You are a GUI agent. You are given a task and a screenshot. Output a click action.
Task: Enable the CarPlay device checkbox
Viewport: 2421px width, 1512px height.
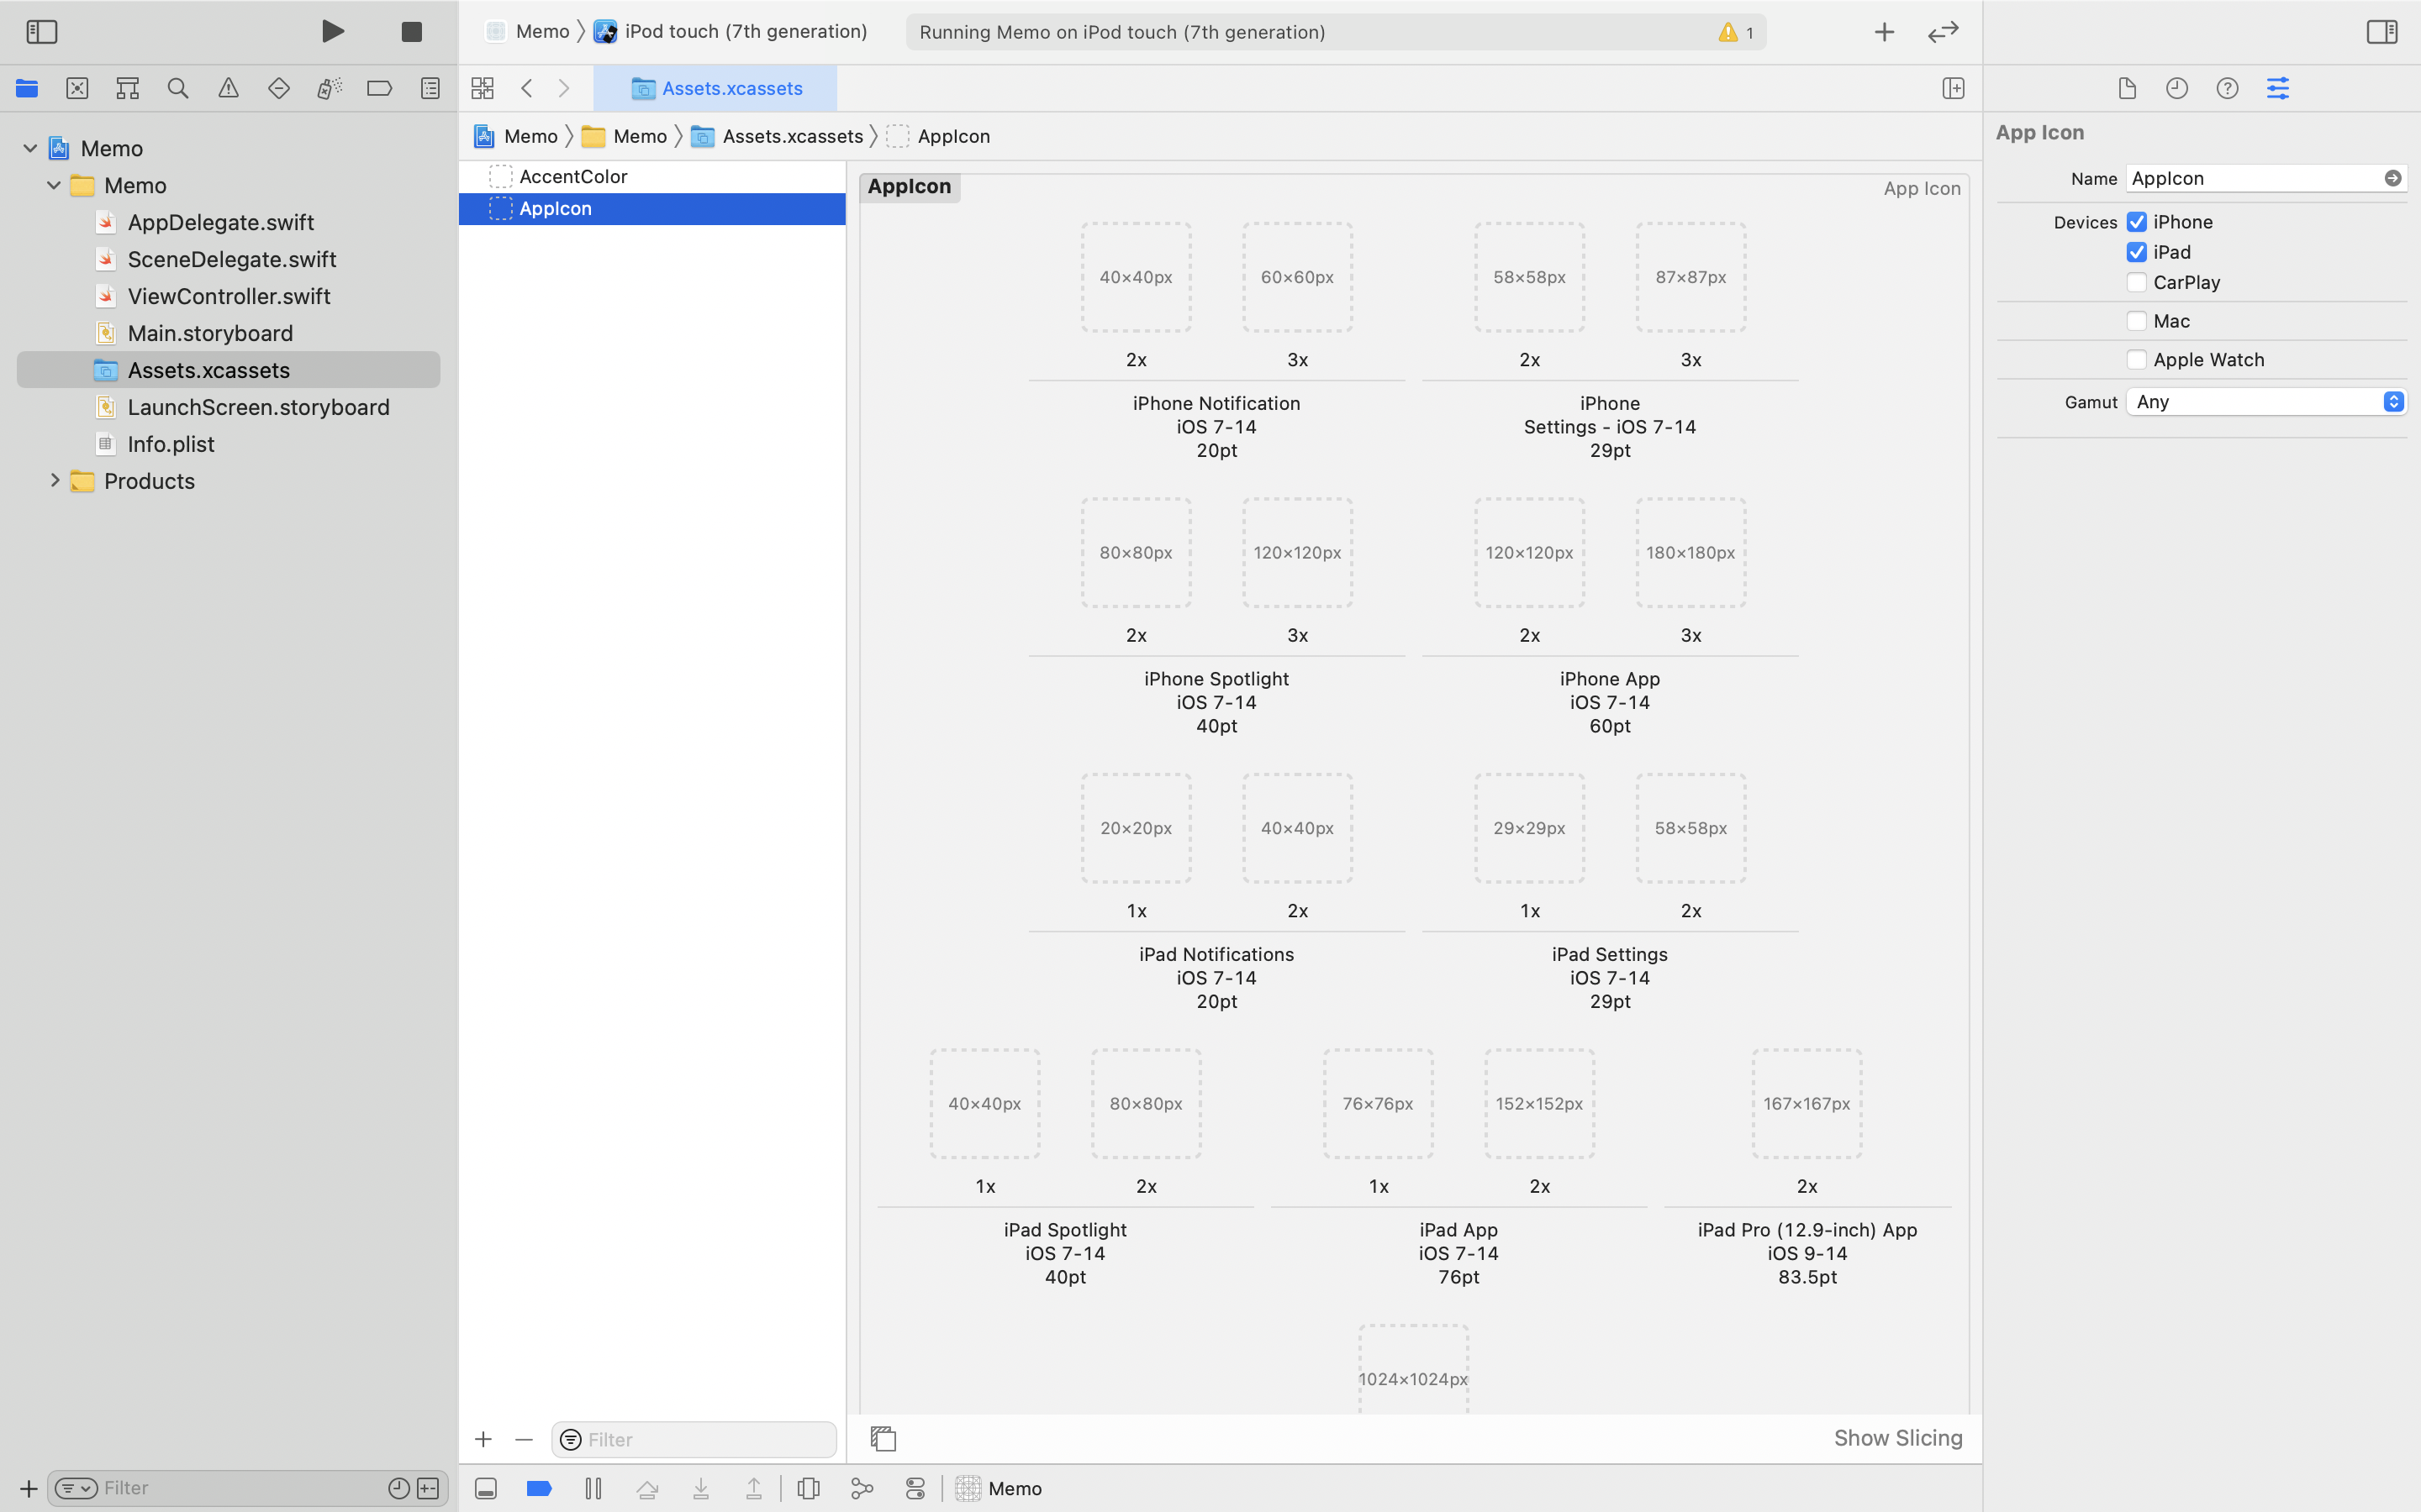2137,282
